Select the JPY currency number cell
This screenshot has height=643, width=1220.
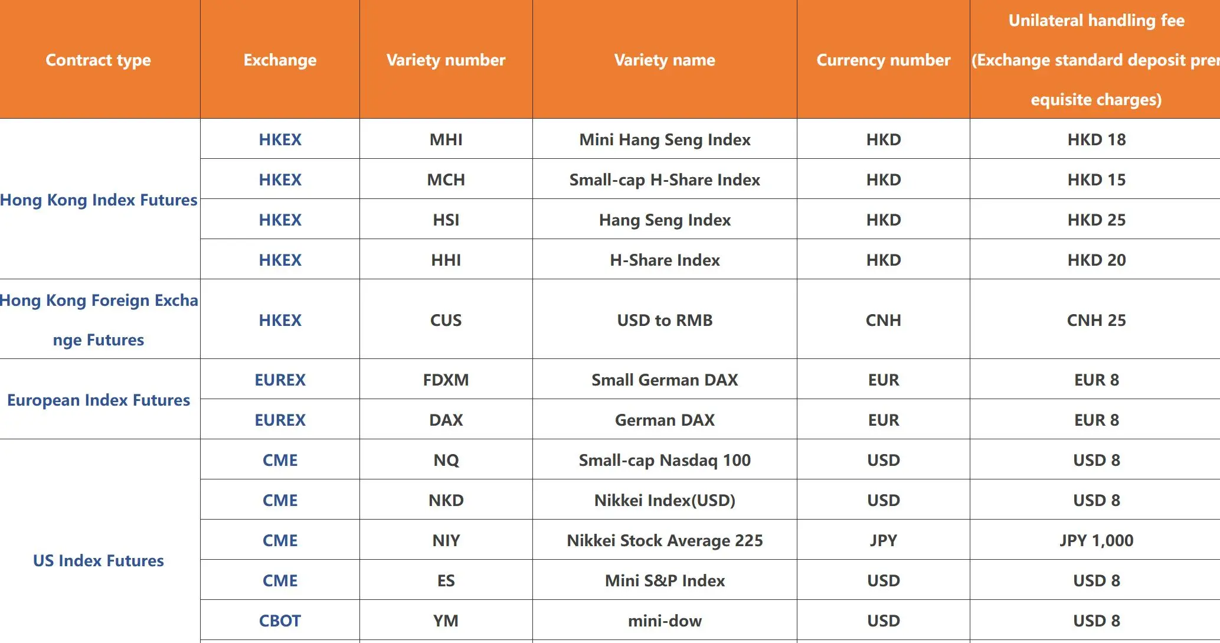pyautogui.click(x=884, y=541)
